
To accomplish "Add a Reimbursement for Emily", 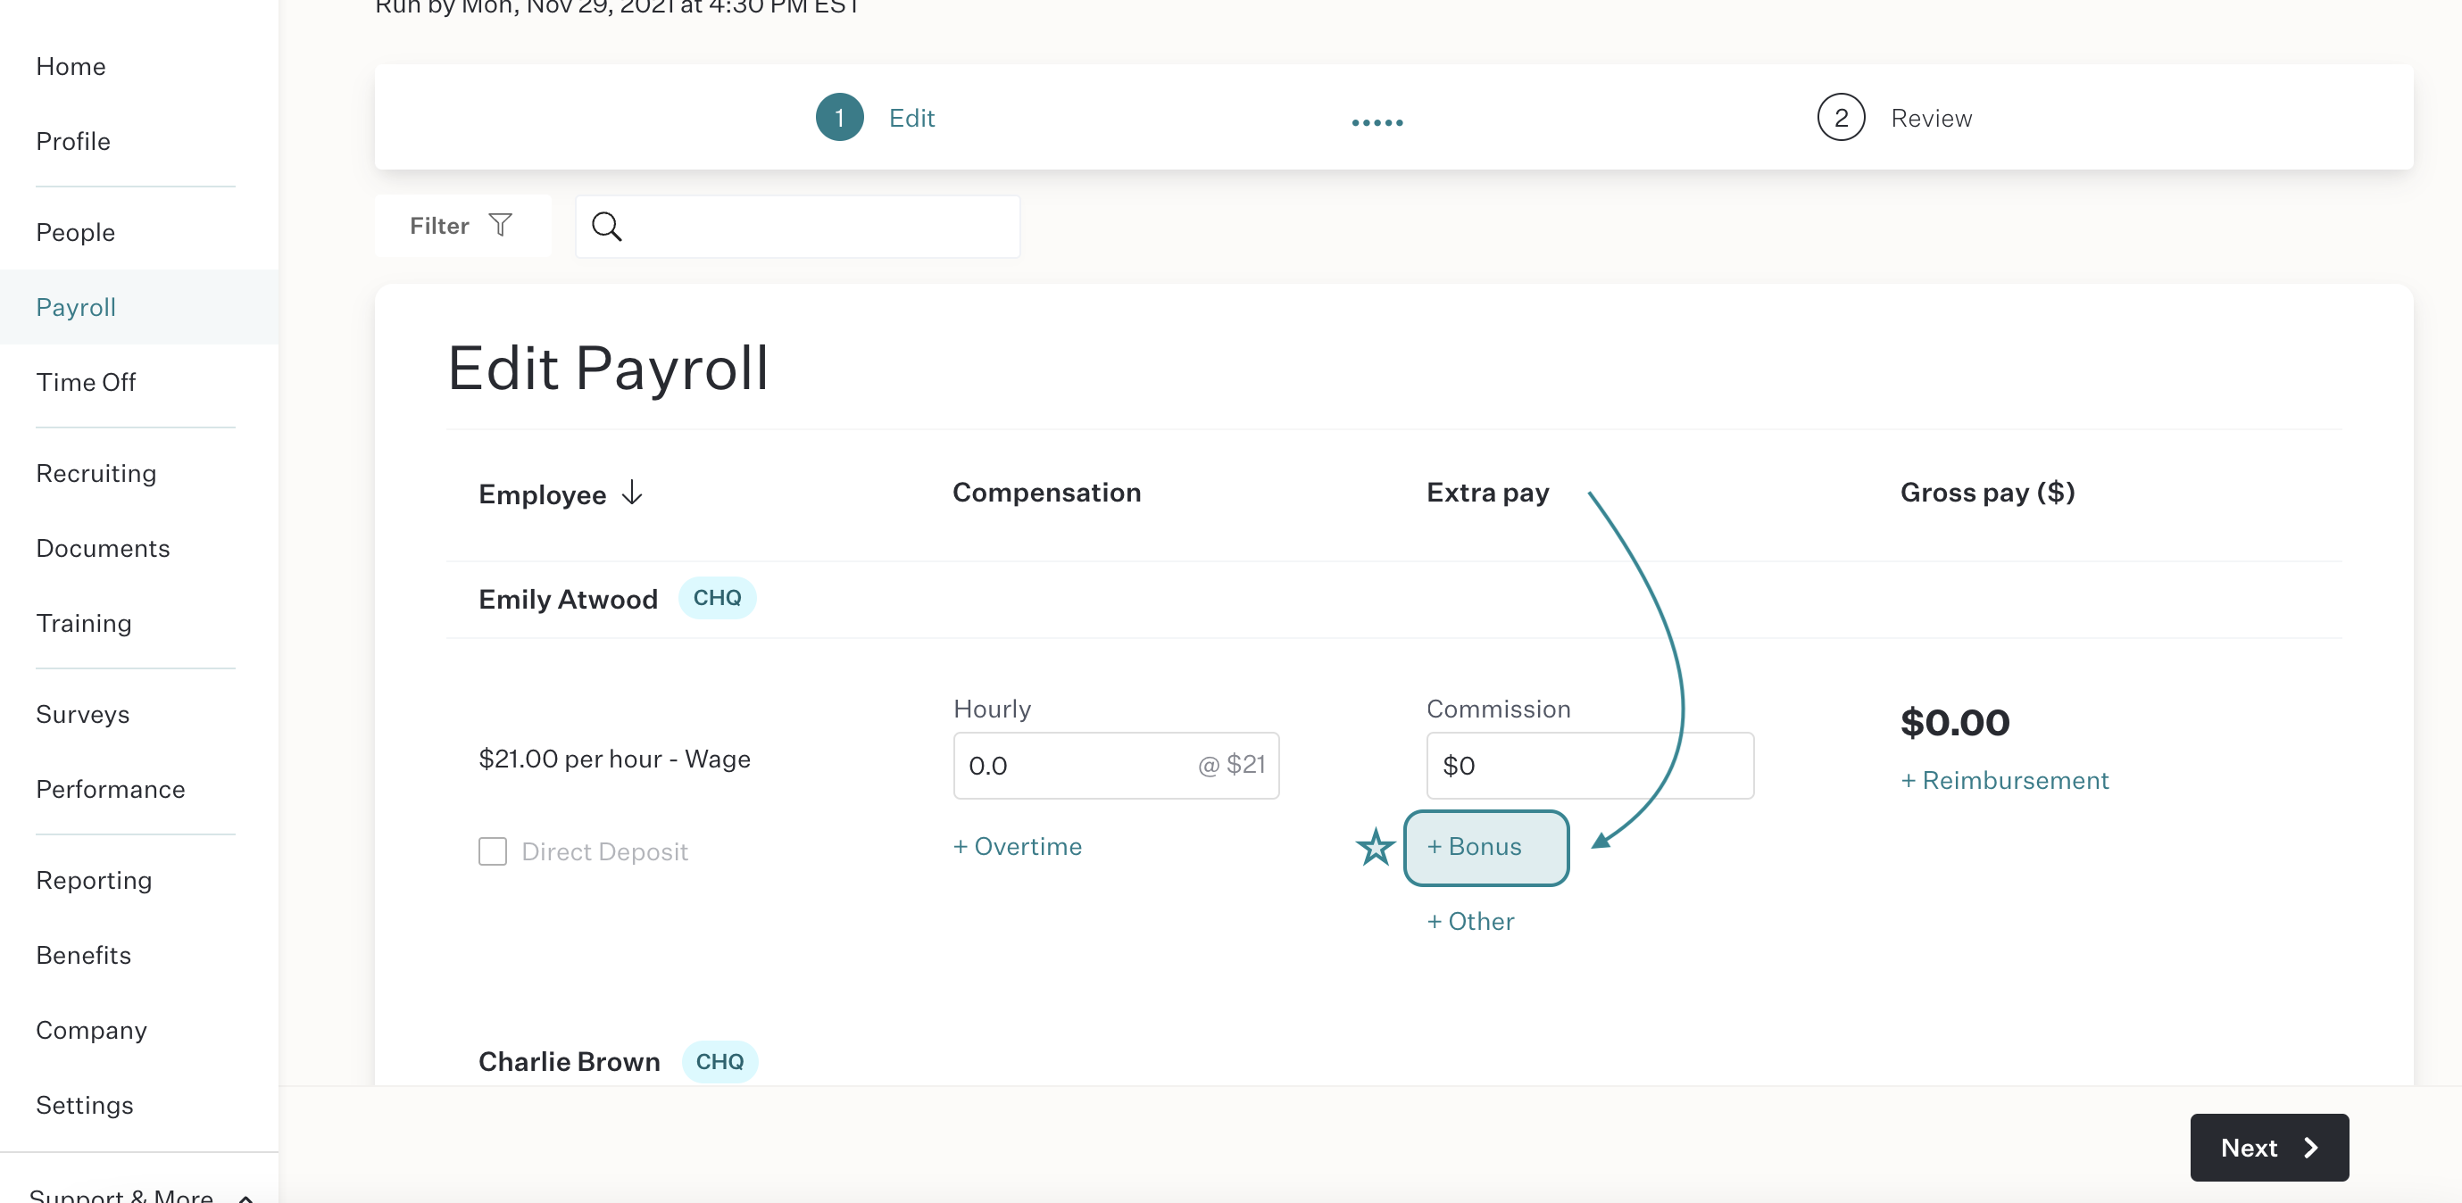I will pos(2004,780).
